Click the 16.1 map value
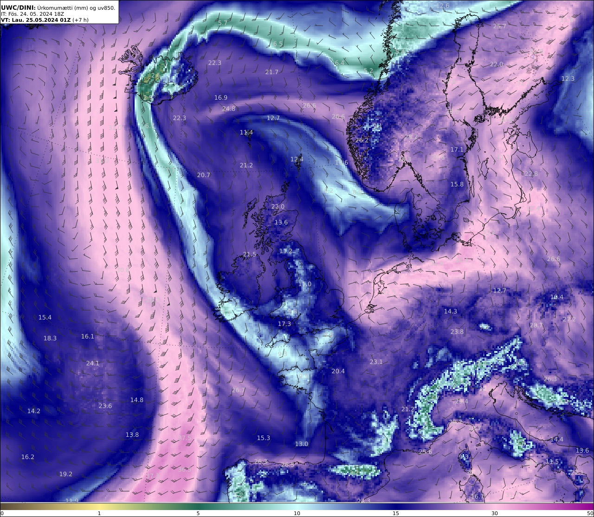The height and width of the screenshot is (517, 594). [x=88, y=336]
